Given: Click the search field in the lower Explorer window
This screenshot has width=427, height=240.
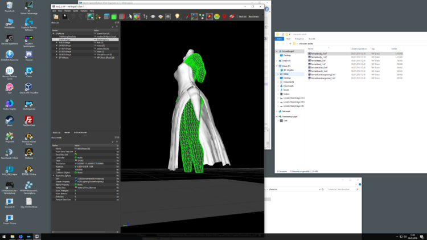Looking at the screenshot, I should pyautogui.click(x=343, y=189).
